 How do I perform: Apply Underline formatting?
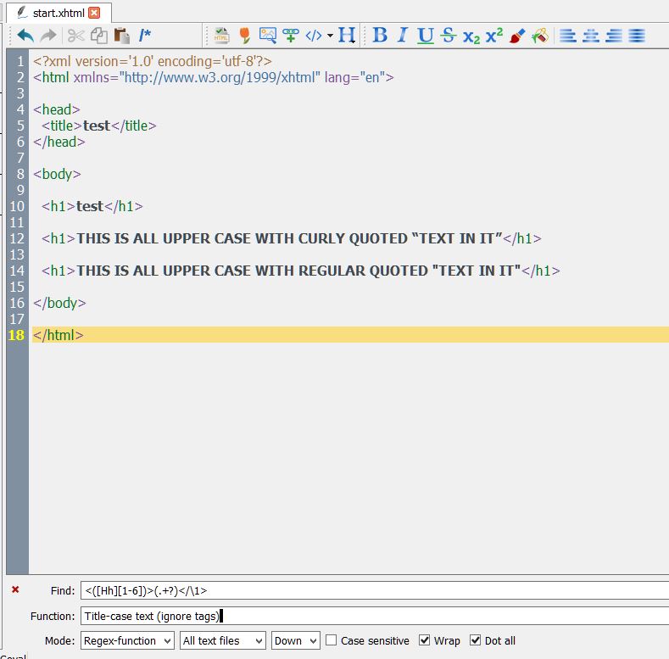tap(426, 36)
